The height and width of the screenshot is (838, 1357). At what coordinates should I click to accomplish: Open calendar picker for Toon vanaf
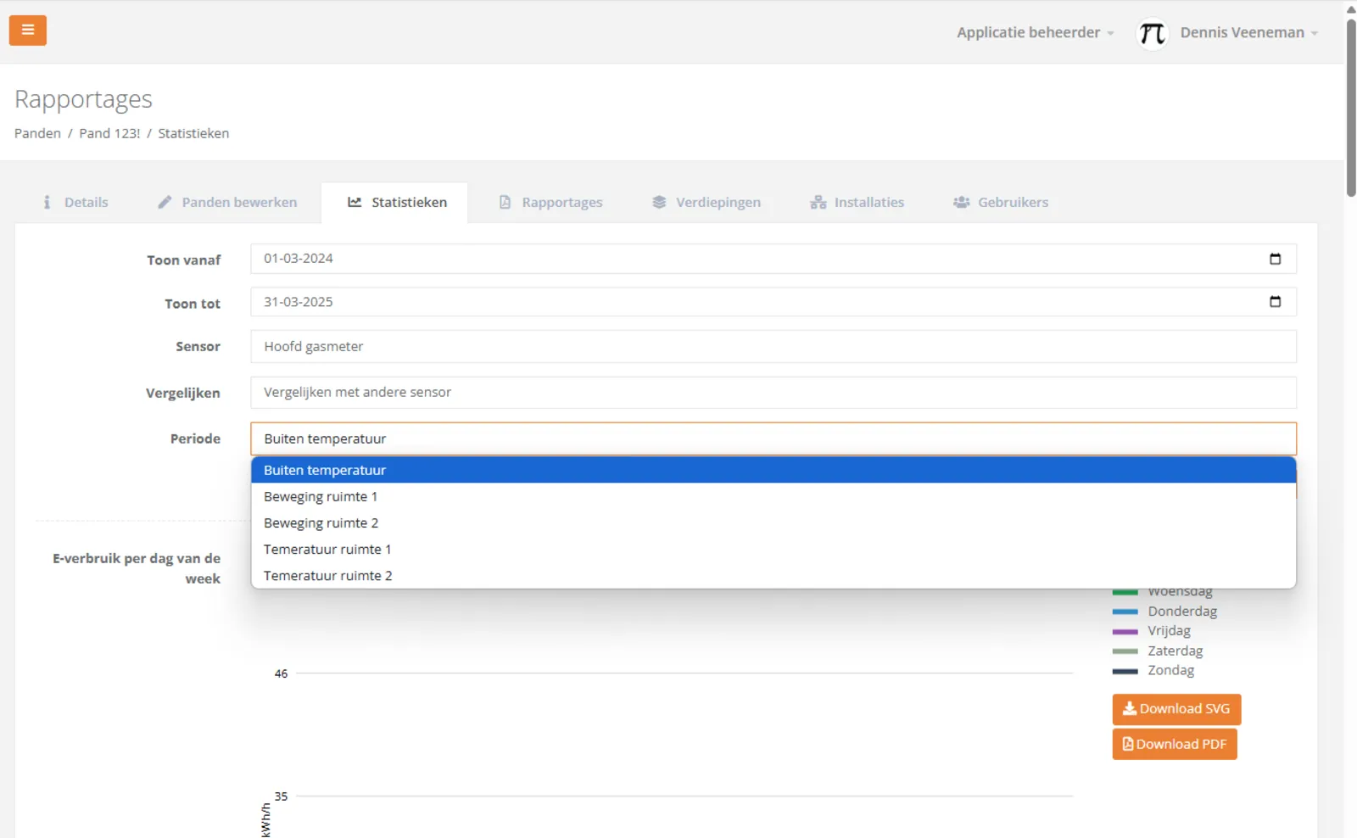(1275, 259)
